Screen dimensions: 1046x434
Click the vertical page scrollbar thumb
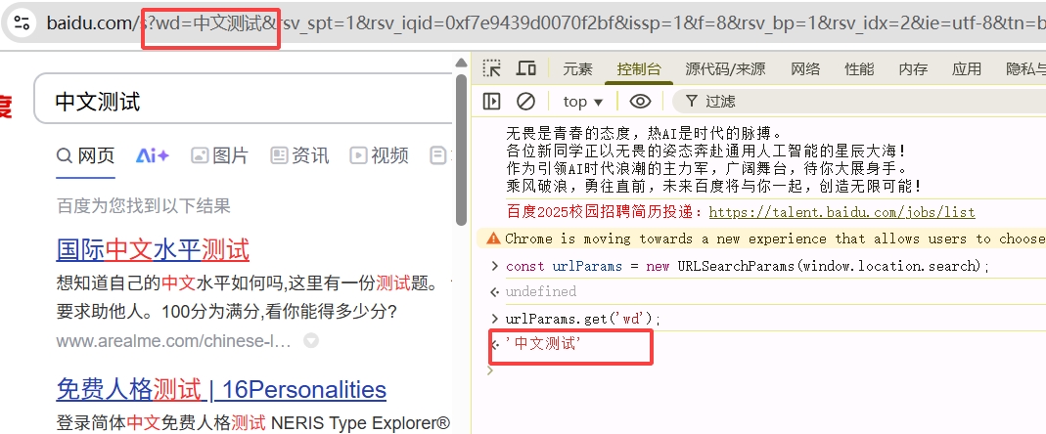[x=461, y=150]
